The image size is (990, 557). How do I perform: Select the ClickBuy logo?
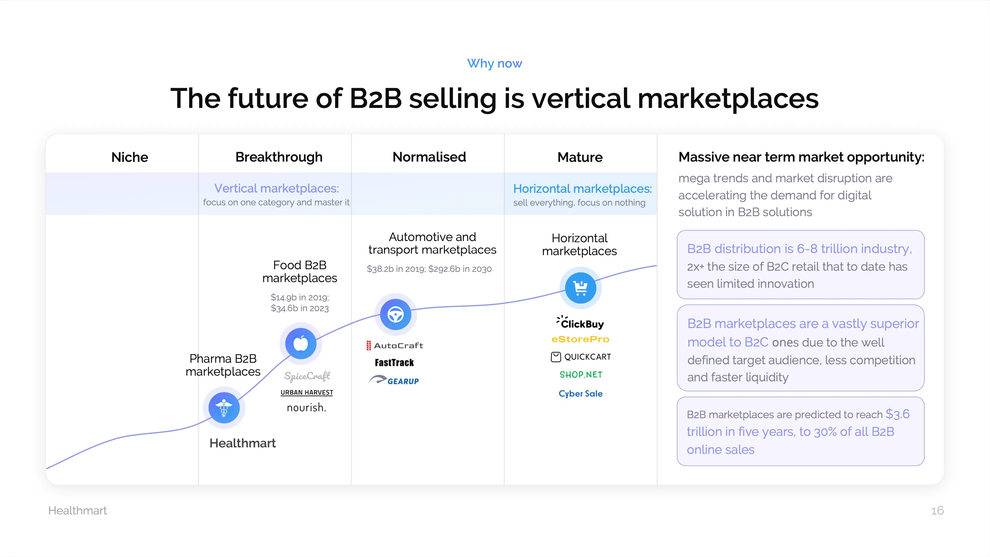click(580, 323)
